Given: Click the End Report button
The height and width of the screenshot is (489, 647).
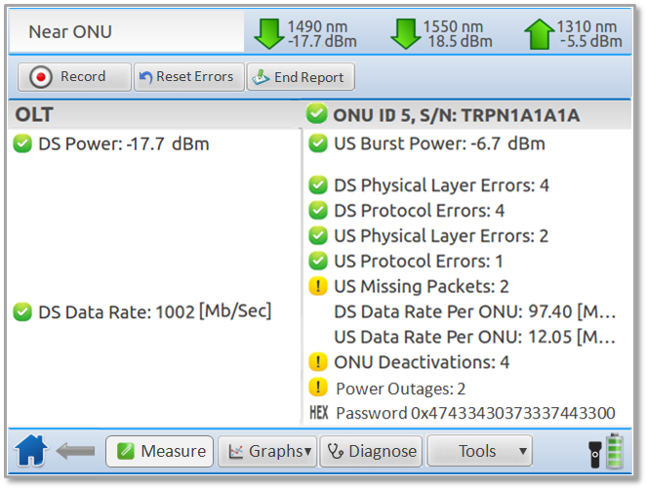Looking at the screenshot, I should (x=301, y=77).
